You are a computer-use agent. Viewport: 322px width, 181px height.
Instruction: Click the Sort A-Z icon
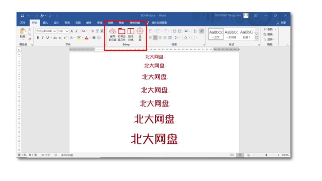[195, 31]
